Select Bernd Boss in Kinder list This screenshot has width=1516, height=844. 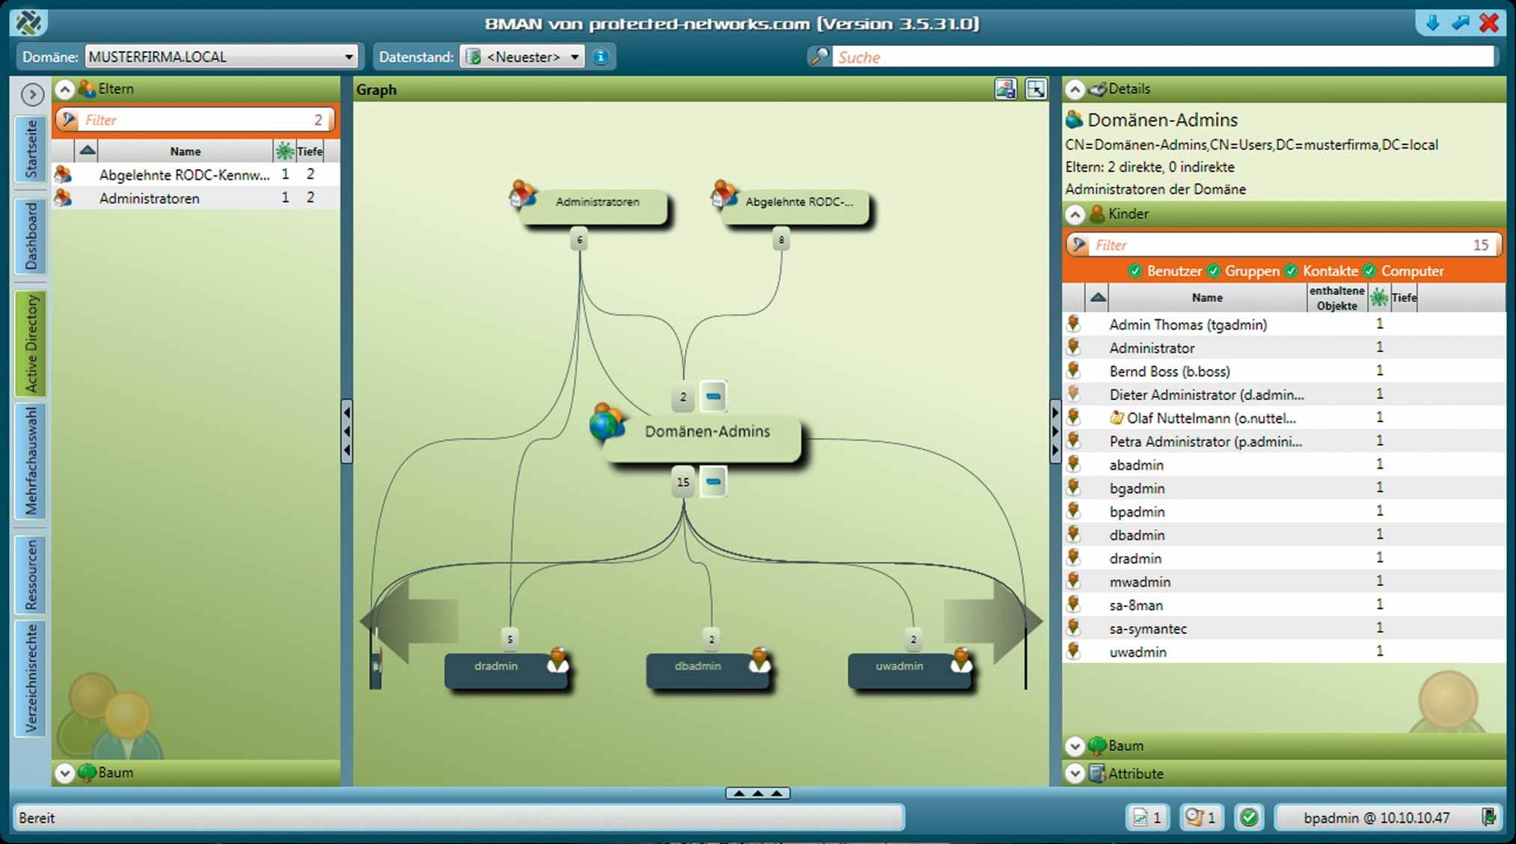click(x=1169, y=372)
